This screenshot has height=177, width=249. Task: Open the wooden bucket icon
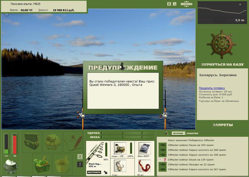(62, 164)
